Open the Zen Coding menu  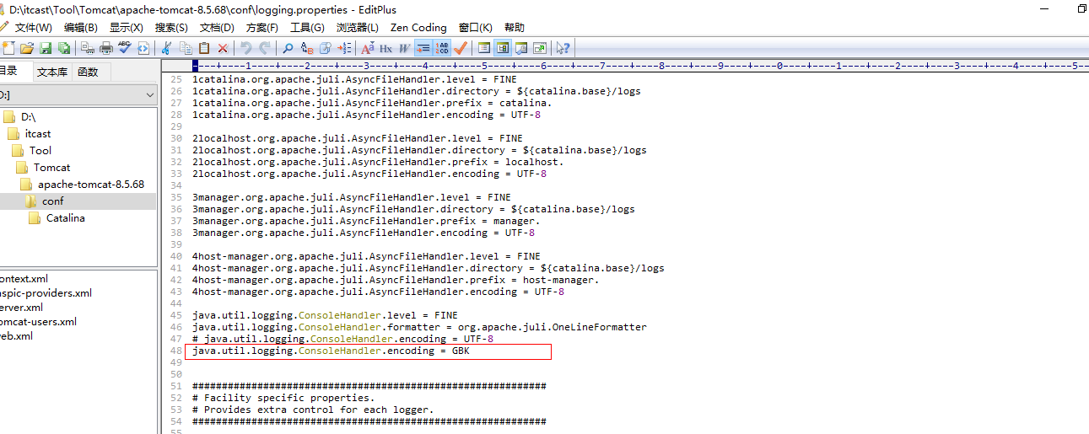pyautogui.click(x=418, y=27)
